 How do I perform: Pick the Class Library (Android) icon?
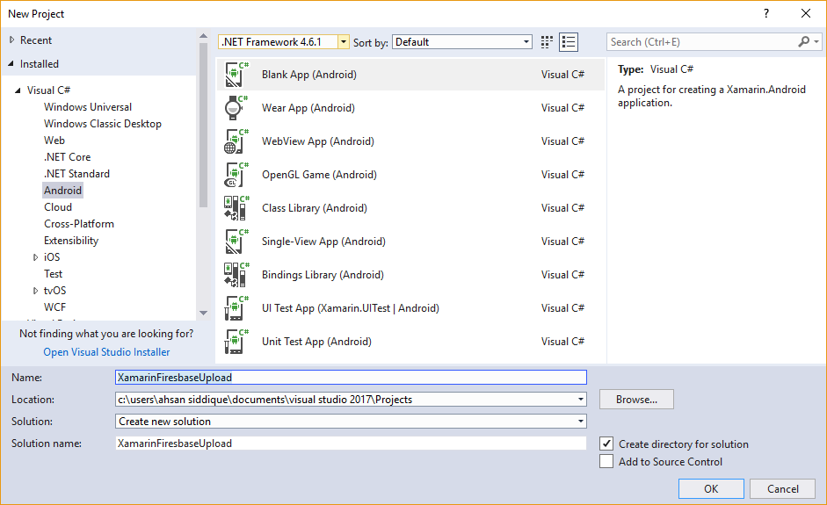[235, 208]
